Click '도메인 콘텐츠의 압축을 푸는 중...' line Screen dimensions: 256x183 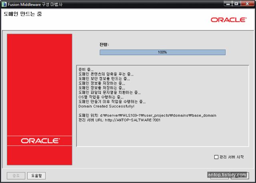(x=106, y=74)
